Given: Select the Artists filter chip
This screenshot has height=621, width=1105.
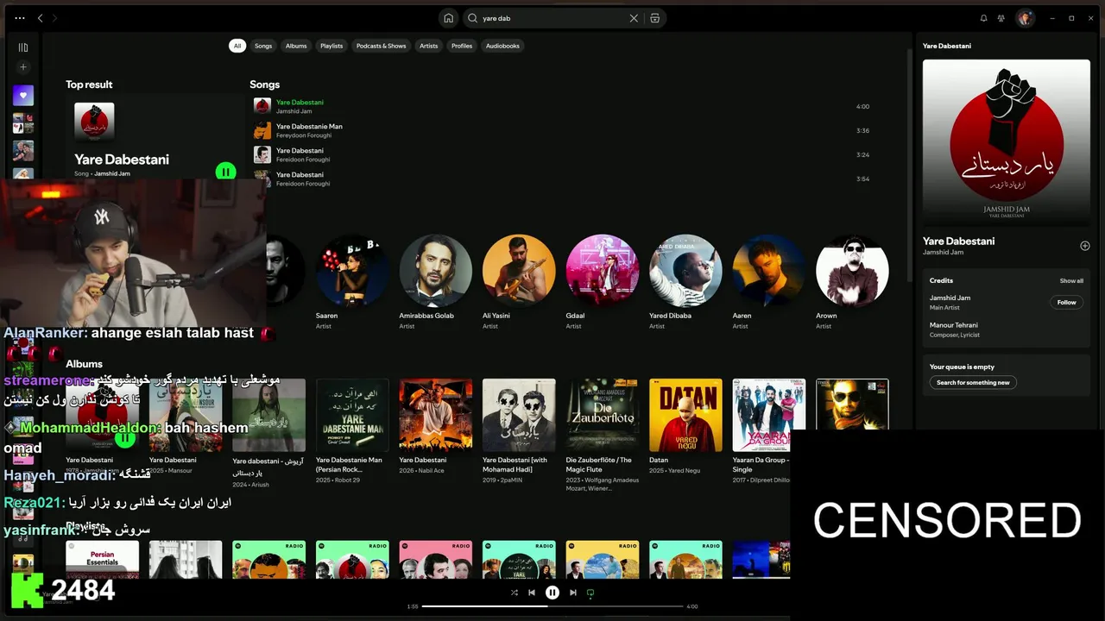Looking at the screenshot, I should pyautogui.click(x=429, y=46).
